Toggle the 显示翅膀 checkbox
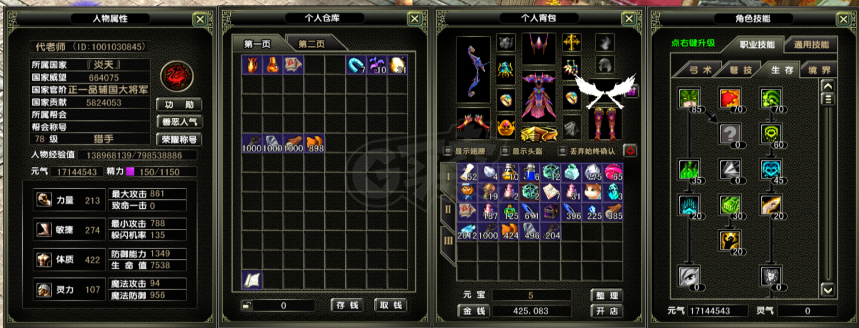Image resolution: width=859 pixels, height=328 pixels. (448, 151)
